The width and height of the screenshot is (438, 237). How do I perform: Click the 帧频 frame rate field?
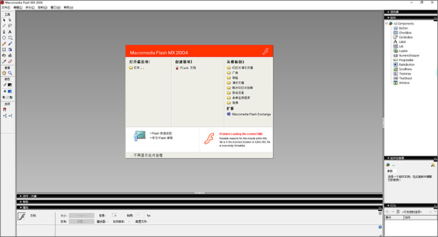click(140, 215)
